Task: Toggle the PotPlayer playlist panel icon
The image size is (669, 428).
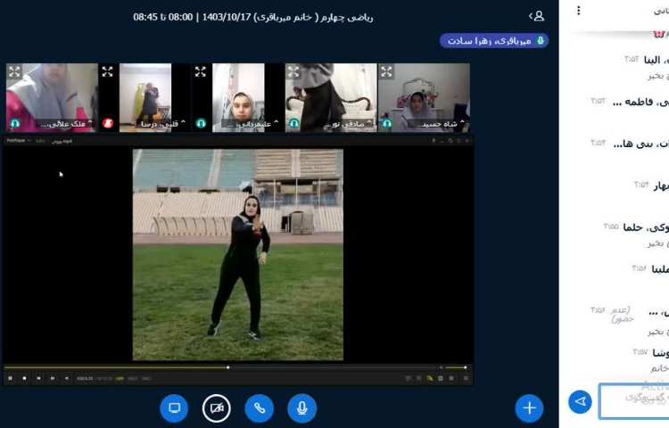Action: tap(466, 378)
